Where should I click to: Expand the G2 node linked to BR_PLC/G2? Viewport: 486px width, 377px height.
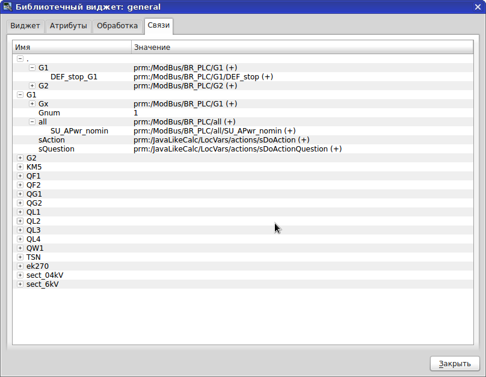pyautogui.click(x=32, y=85)
